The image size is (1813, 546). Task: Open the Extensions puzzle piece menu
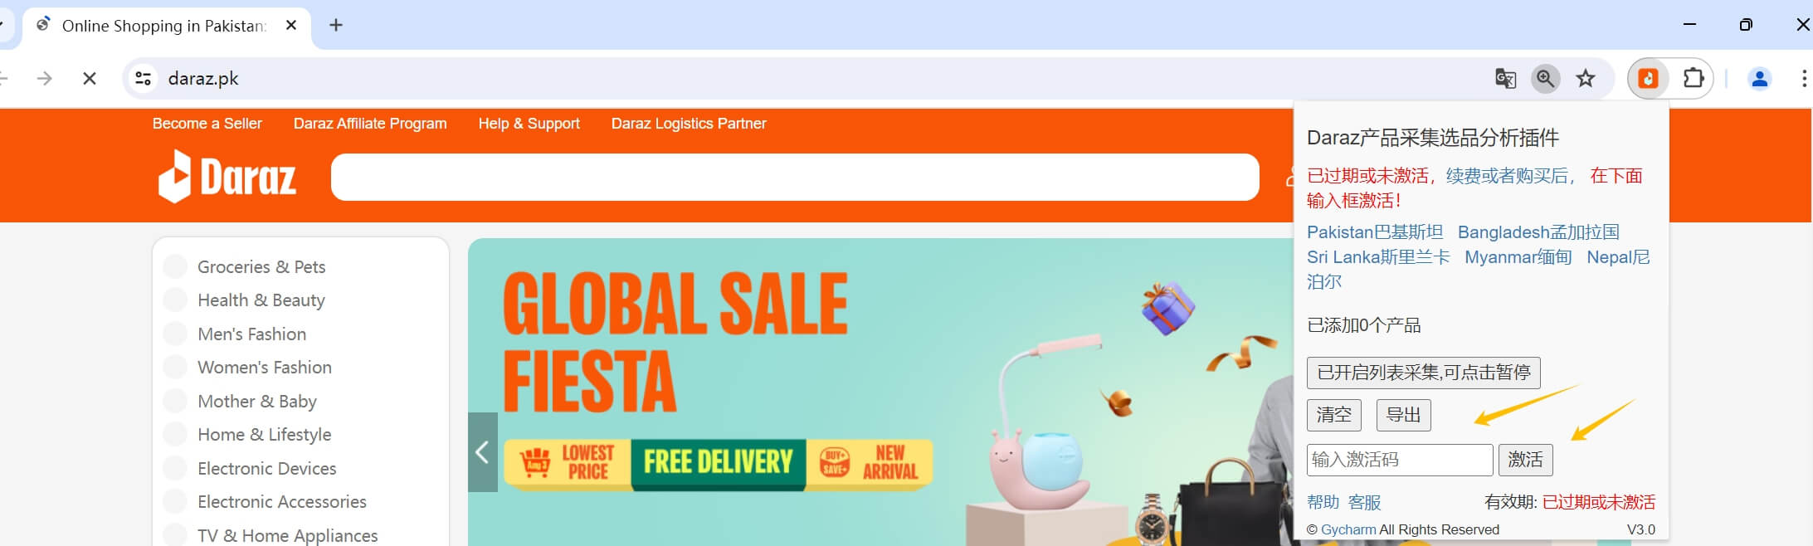pyautogui.click(x=1694, y=79)
